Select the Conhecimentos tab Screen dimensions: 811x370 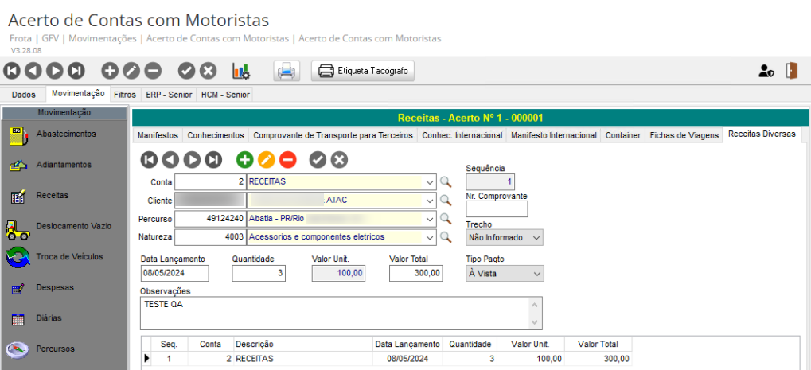216,135
